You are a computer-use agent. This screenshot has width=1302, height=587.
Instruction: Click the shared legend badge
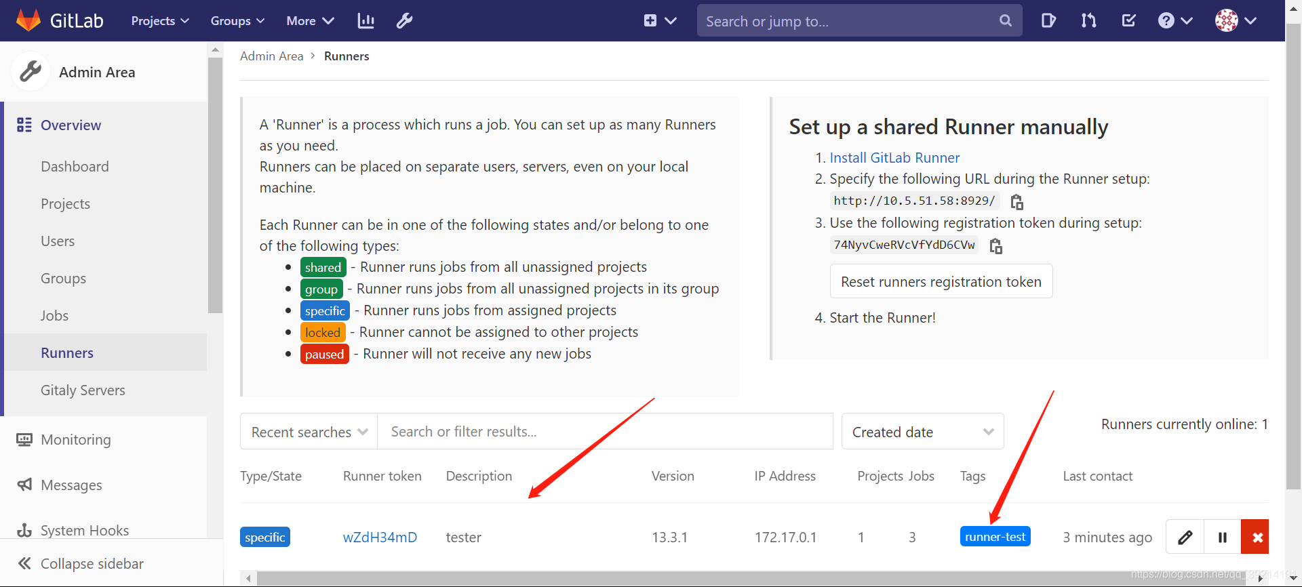pyautogui.click(x=323, y=267)
